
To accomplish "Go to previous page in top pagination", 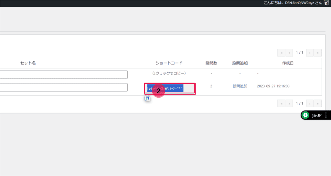I will click(x=289, y=53).
